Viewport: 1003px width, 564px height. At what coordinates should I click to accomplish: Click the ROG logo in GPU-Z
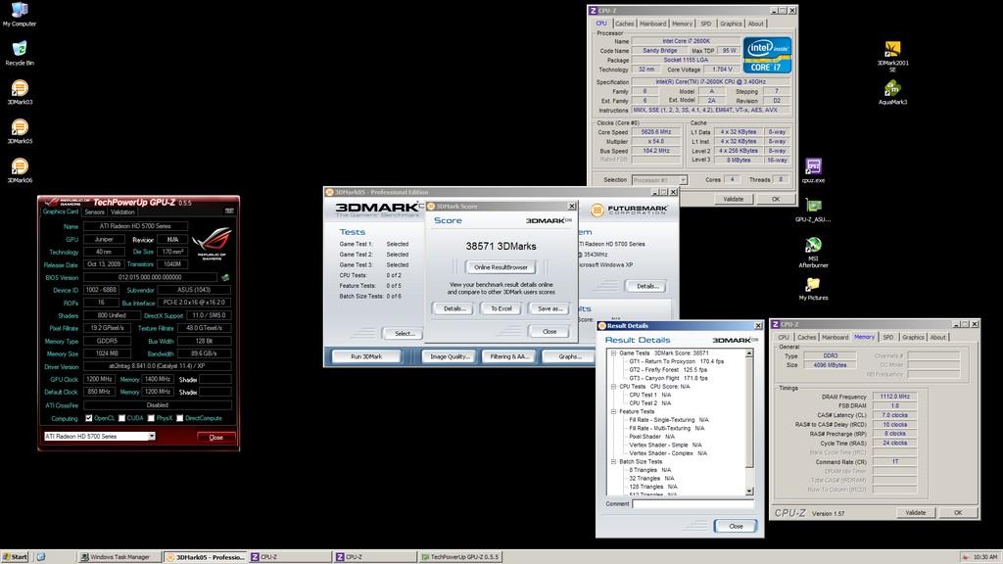212,243
